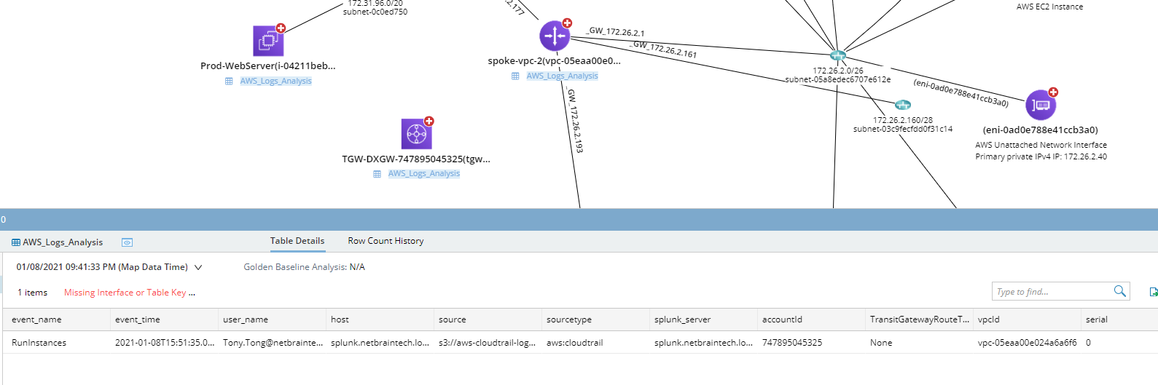Click red plus badge on eni network interface
Viewport: 1158px width, 385px height.
pos(1053,92)
